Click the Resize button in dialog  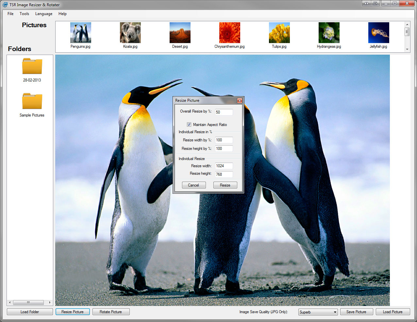(x=225, y=185)
